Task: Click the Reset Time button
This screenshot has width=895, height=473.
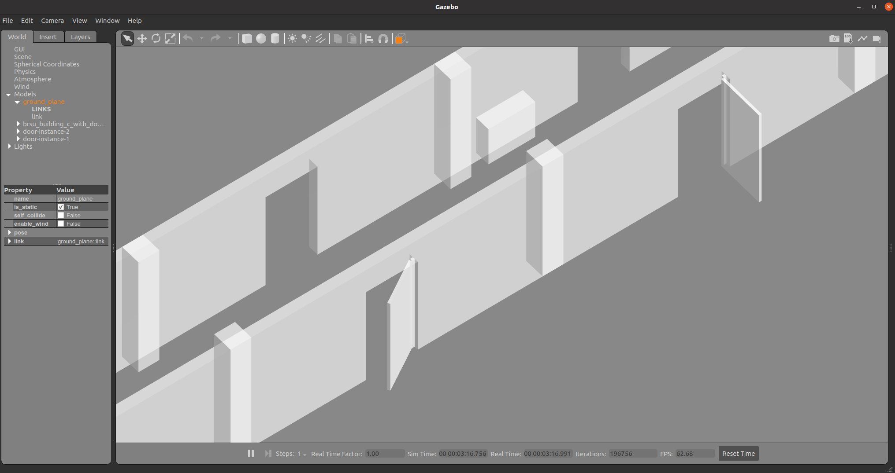Action: (x=738, y=454)
